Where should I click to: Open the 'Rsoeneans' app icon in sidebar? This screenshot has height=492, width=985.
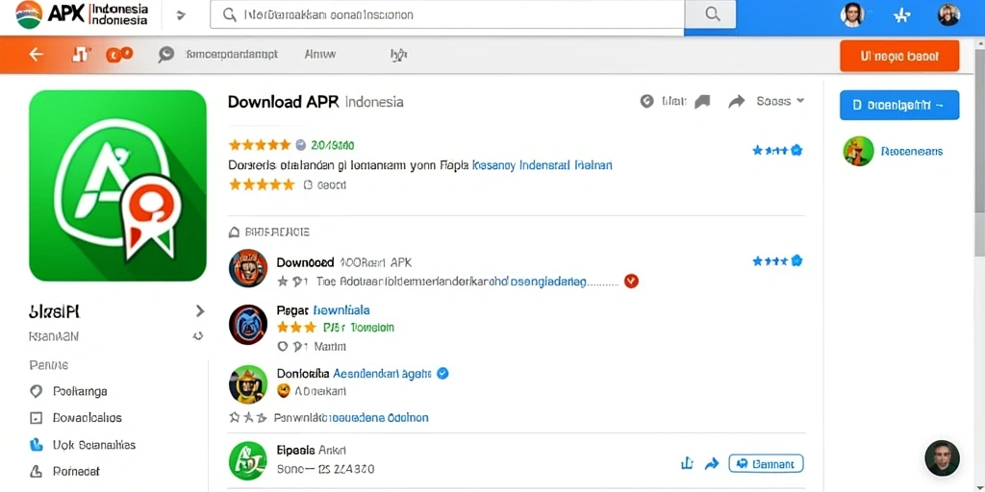pyautogui.click(x=858, y=151)
